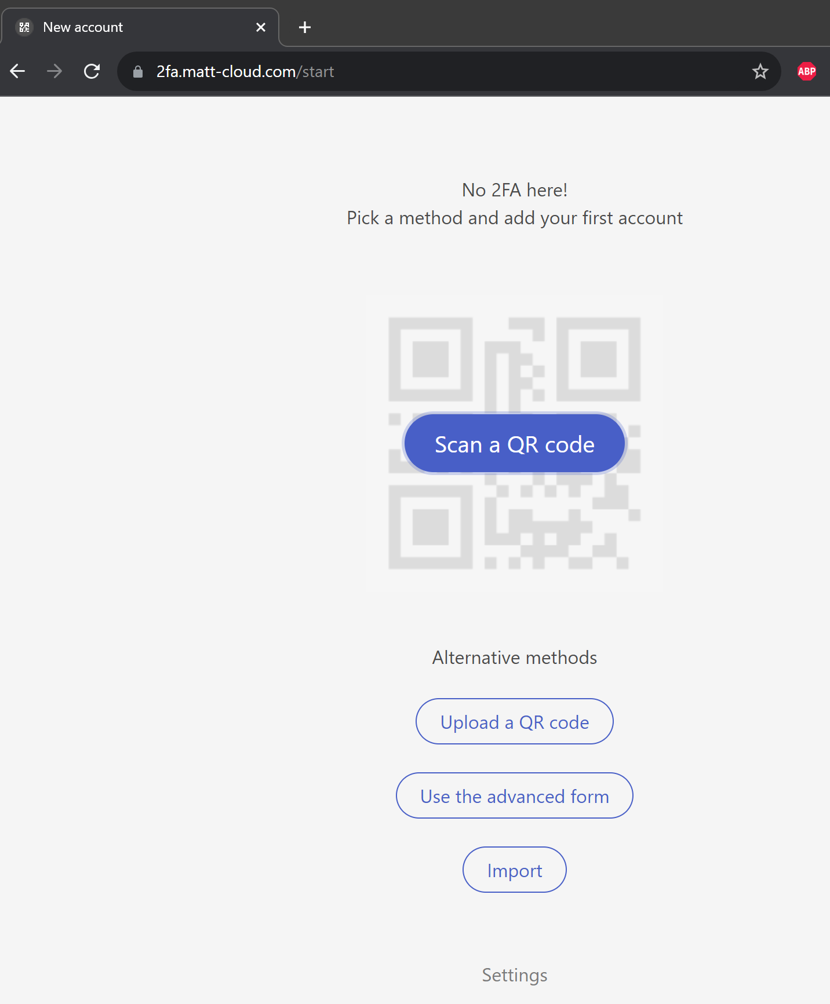Image resolution: width=830 pixels, height=1004 pixels.
Task: Select the New account tab title
Action: 83,27
